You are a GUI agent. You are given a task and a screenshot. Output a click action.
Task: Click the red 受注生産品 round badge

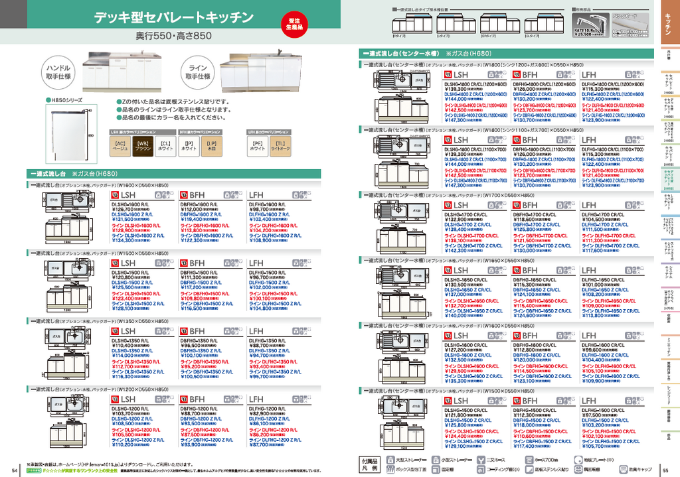(x=294, y=24)
